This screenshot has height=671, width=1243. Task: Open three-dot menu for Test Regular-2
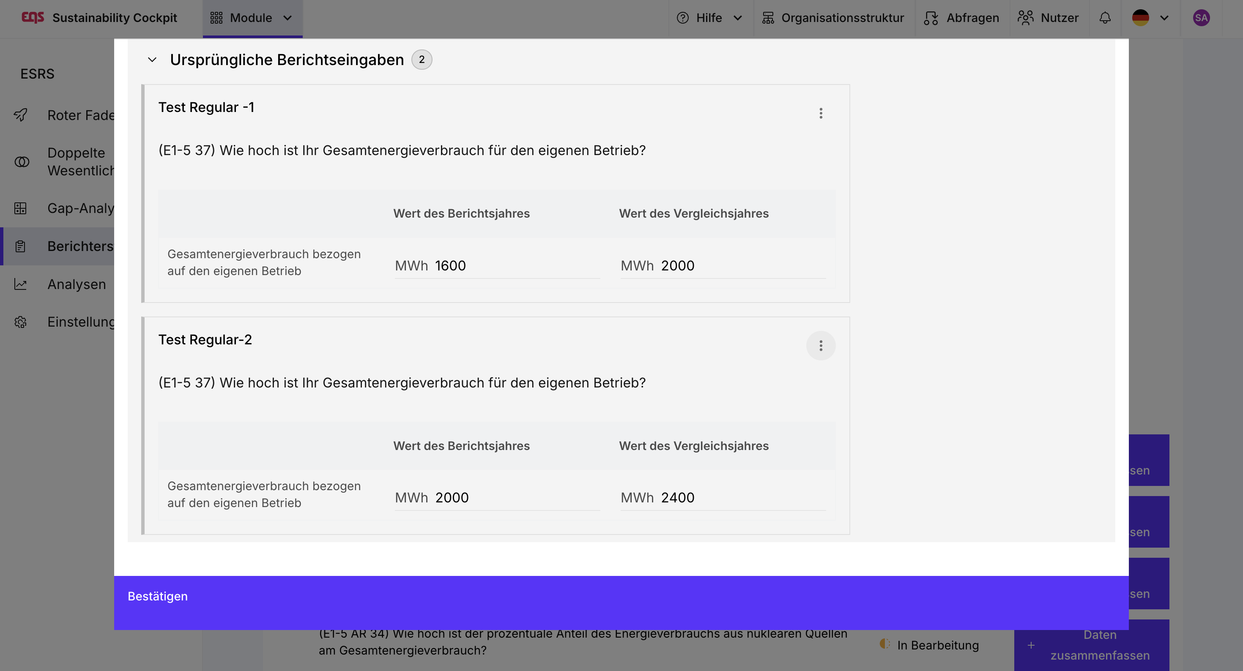point(820,345)
